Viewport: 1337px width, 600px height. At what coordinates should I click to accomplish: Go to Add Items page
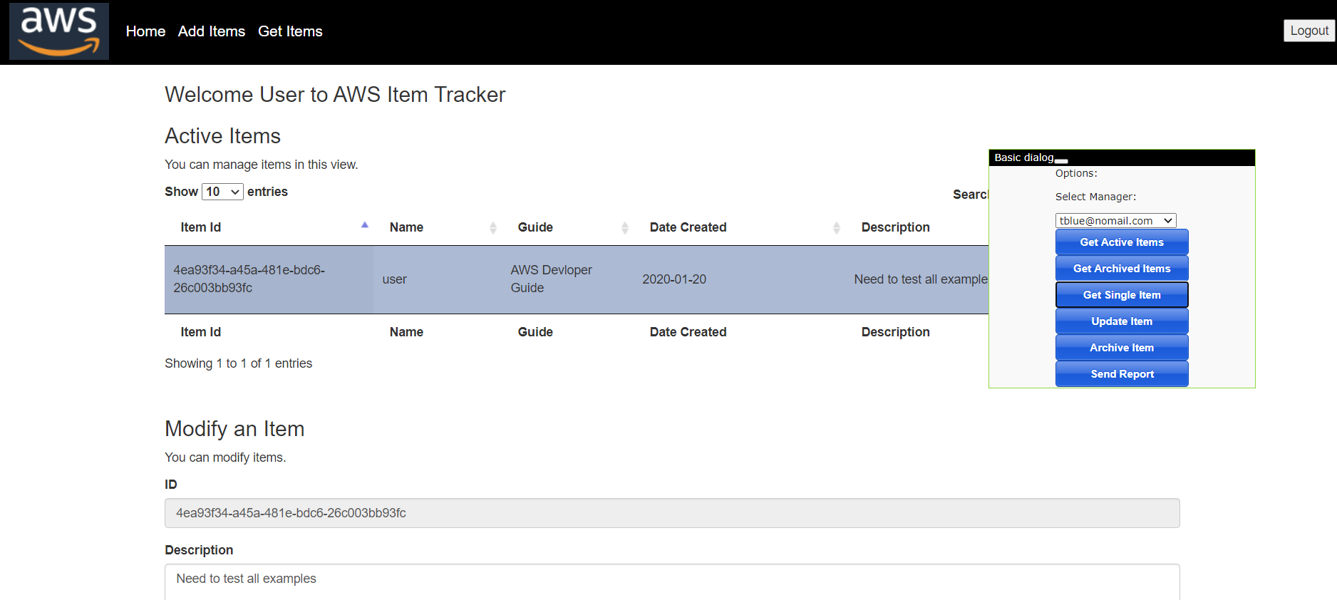click(211, 31)
